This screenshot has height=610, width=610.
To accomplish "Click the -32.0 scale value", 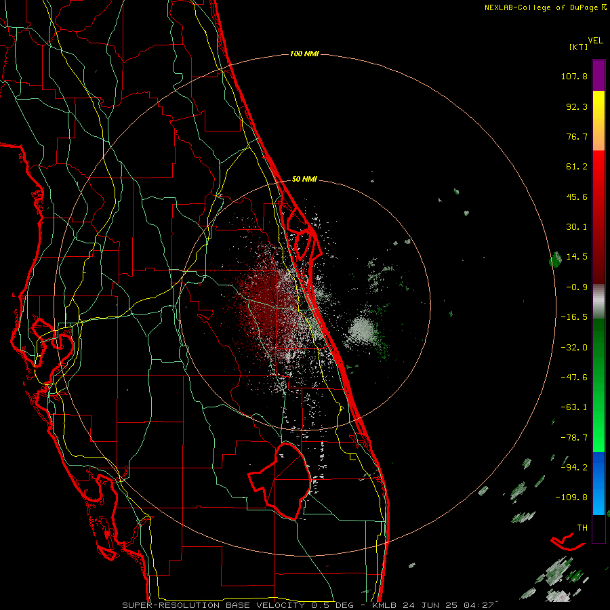I will 574,348.
